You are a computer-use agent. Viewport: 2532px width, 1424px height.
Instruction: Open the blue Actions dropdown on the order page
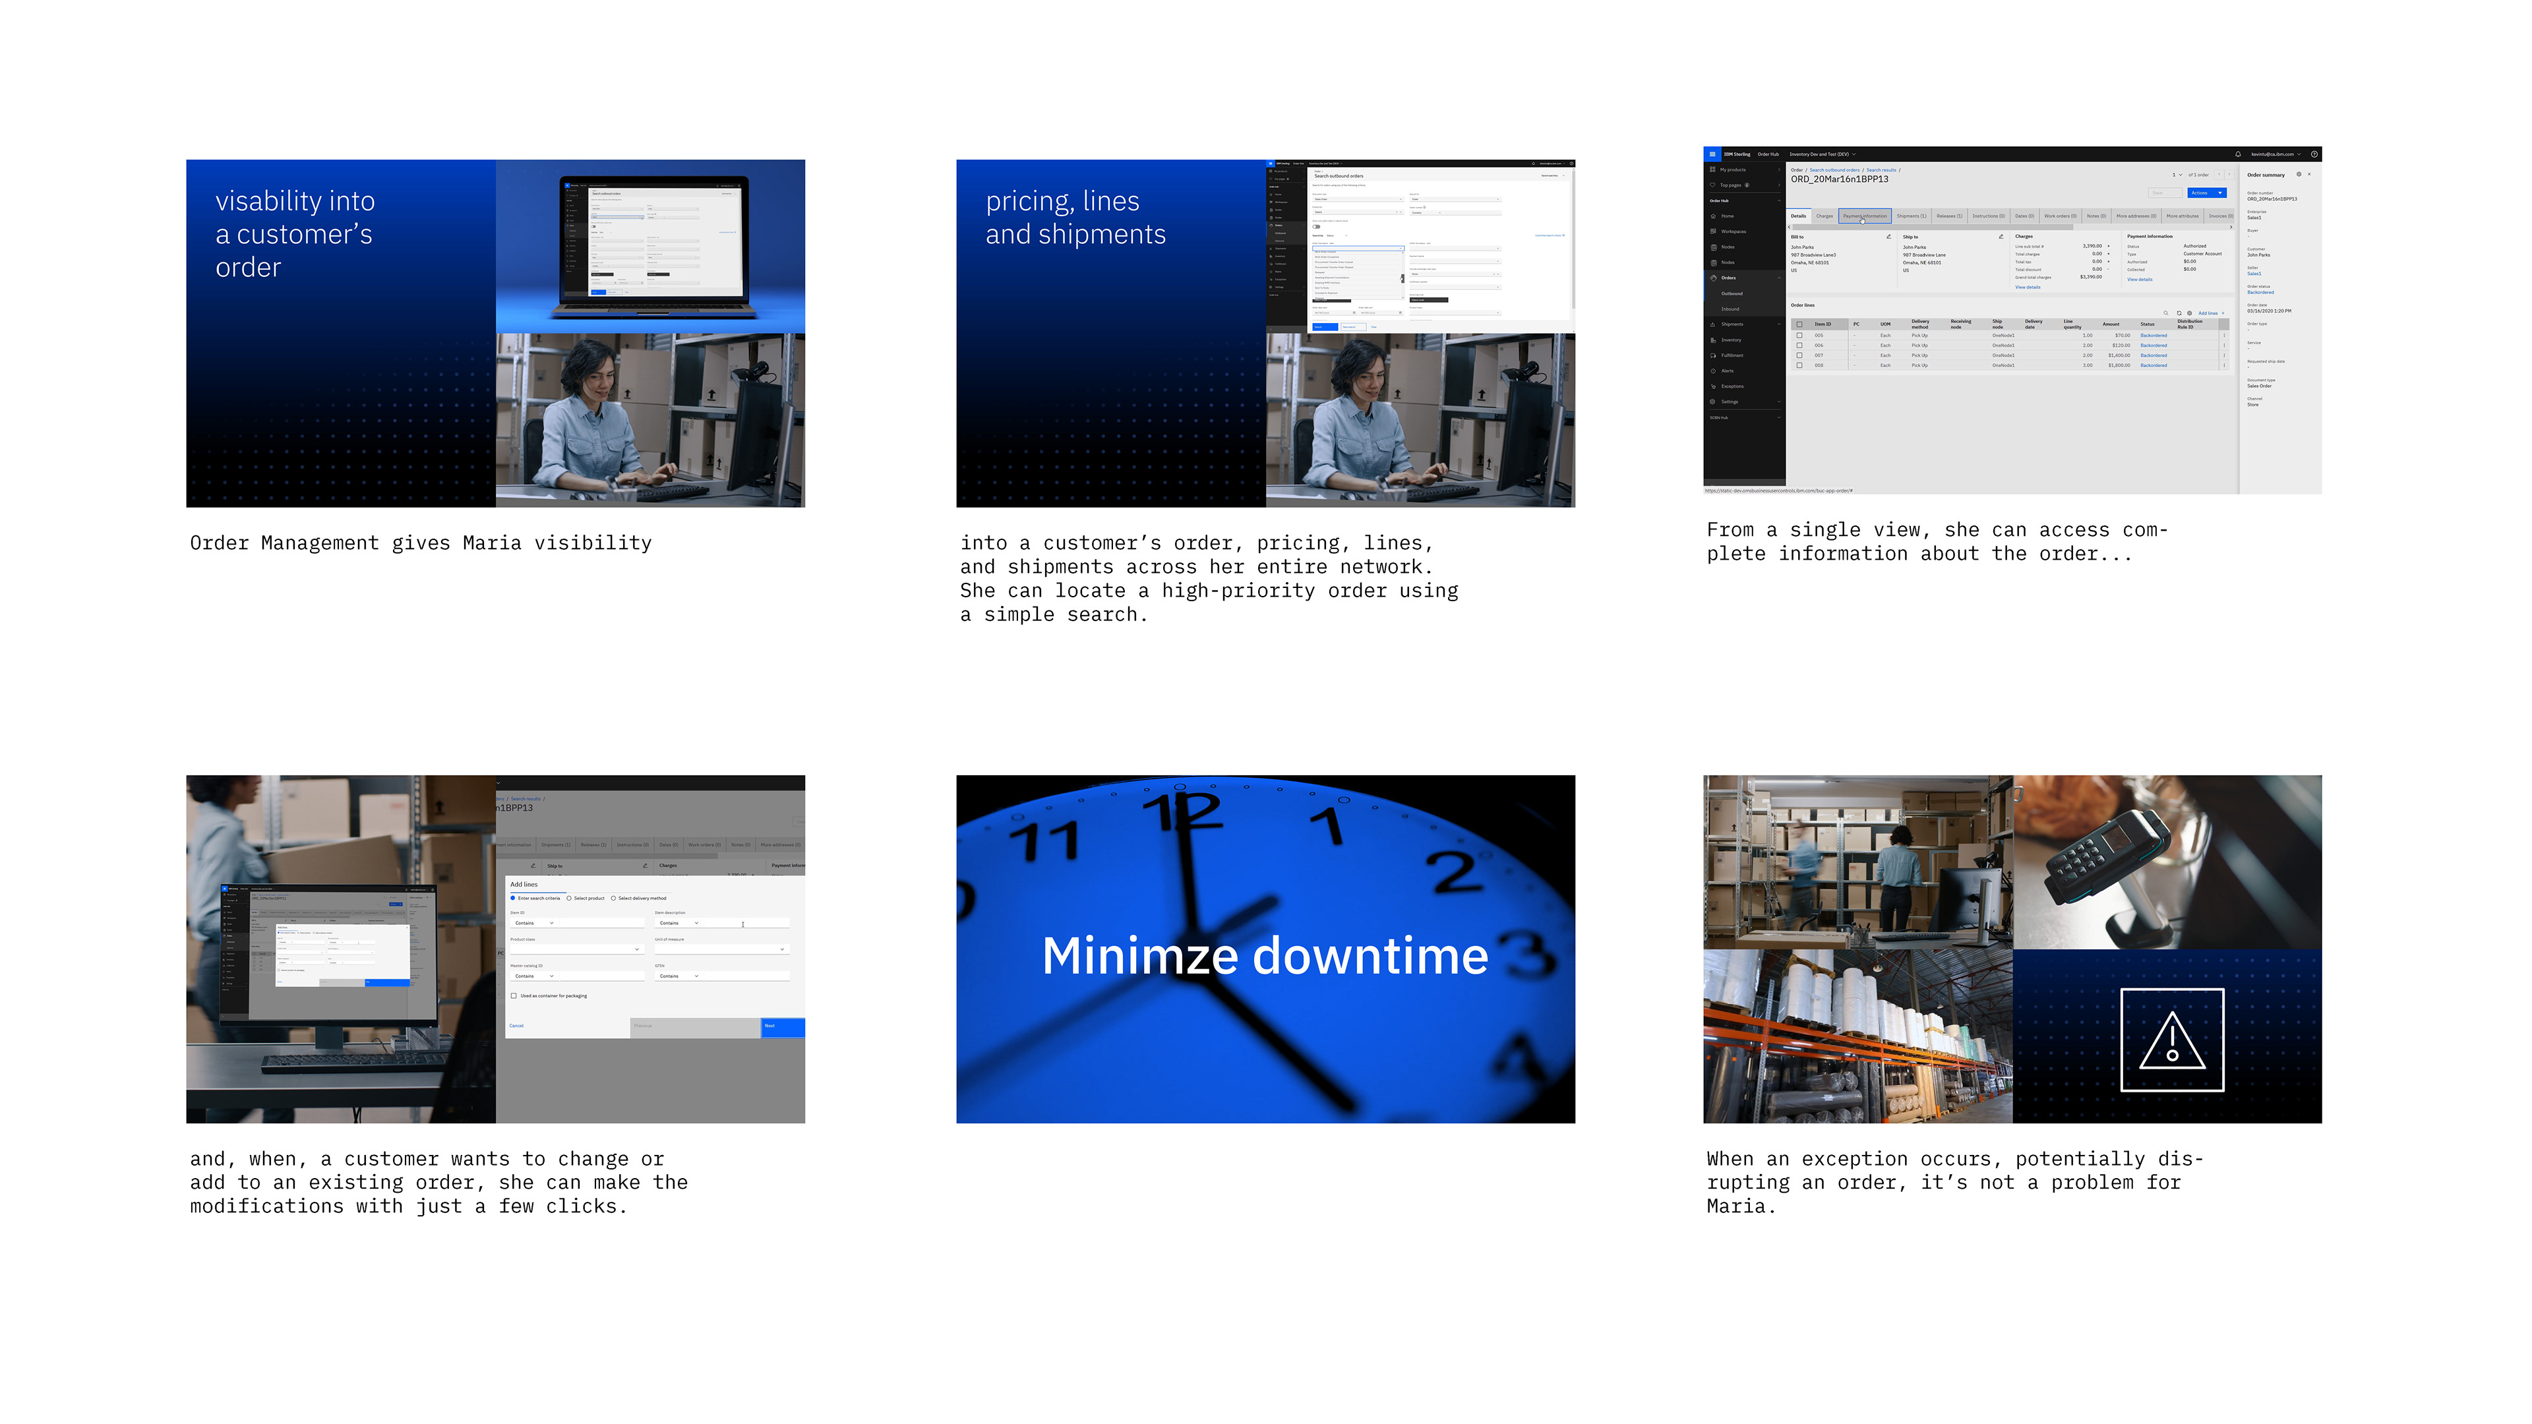point(2207,193)
